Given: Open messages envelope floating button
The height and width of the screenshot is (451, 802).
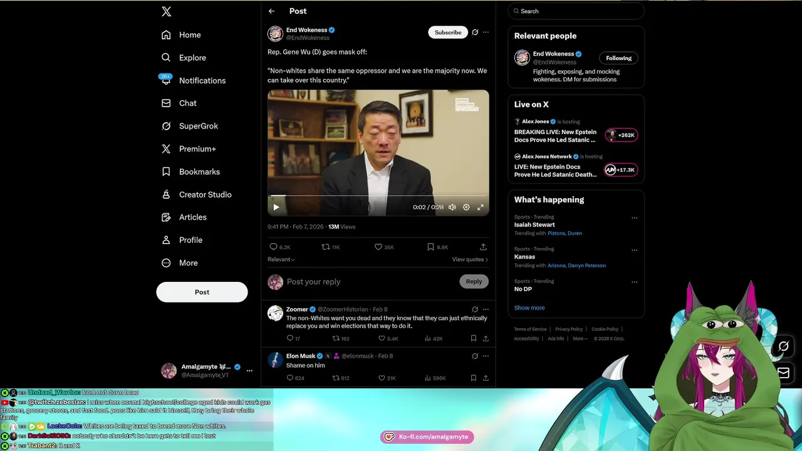Looking at the screenshot, I should [783, 373].
